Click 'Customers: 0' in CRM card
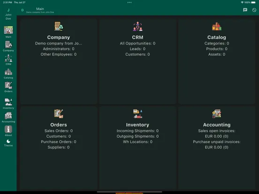 pos(137,54)
